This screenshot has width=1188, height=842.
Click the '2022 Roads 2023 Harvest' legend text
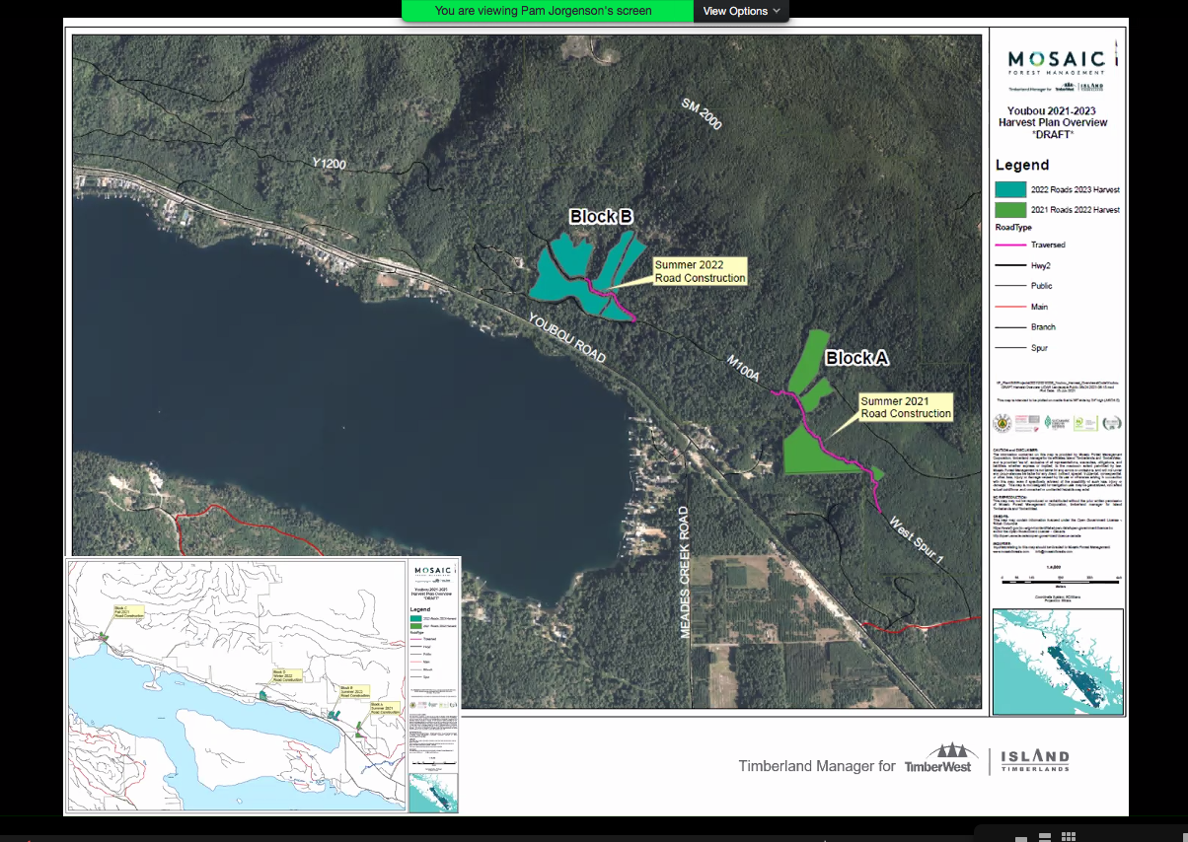pos(1076,189)
